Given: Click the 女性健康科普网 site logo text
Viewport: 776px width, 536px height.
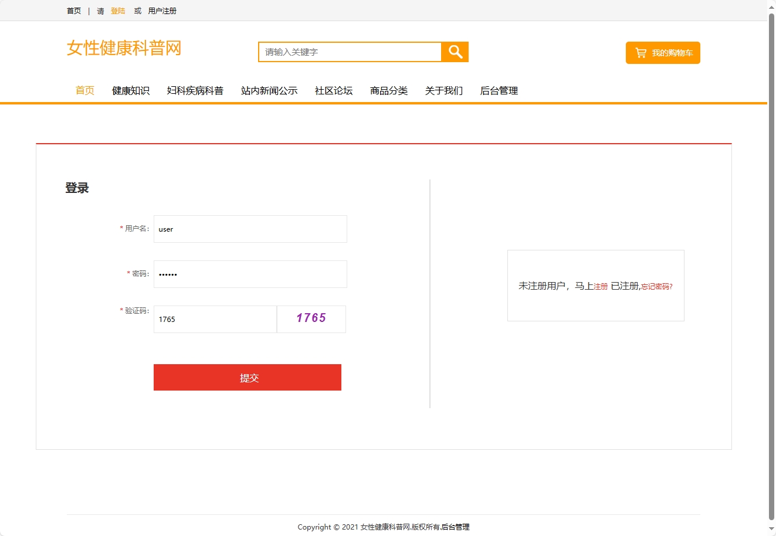Looking at the screenshot, I should tap(124, 49).
